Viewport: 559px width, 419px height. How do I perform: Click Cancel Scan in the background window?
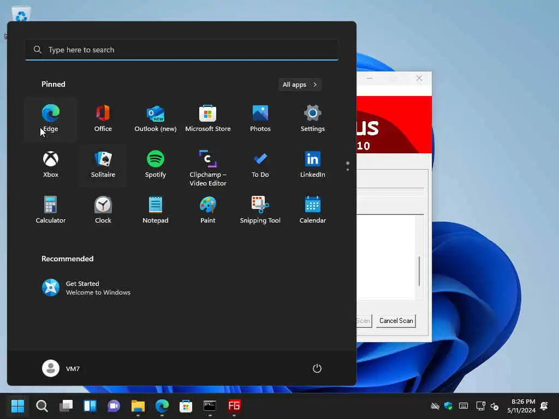click(x=396, y=321)
